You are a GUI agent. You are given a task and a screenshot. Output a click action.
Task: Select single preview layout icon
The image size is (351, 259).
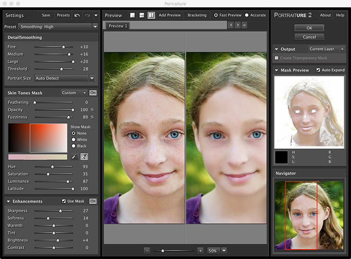(x=132, y=15)
